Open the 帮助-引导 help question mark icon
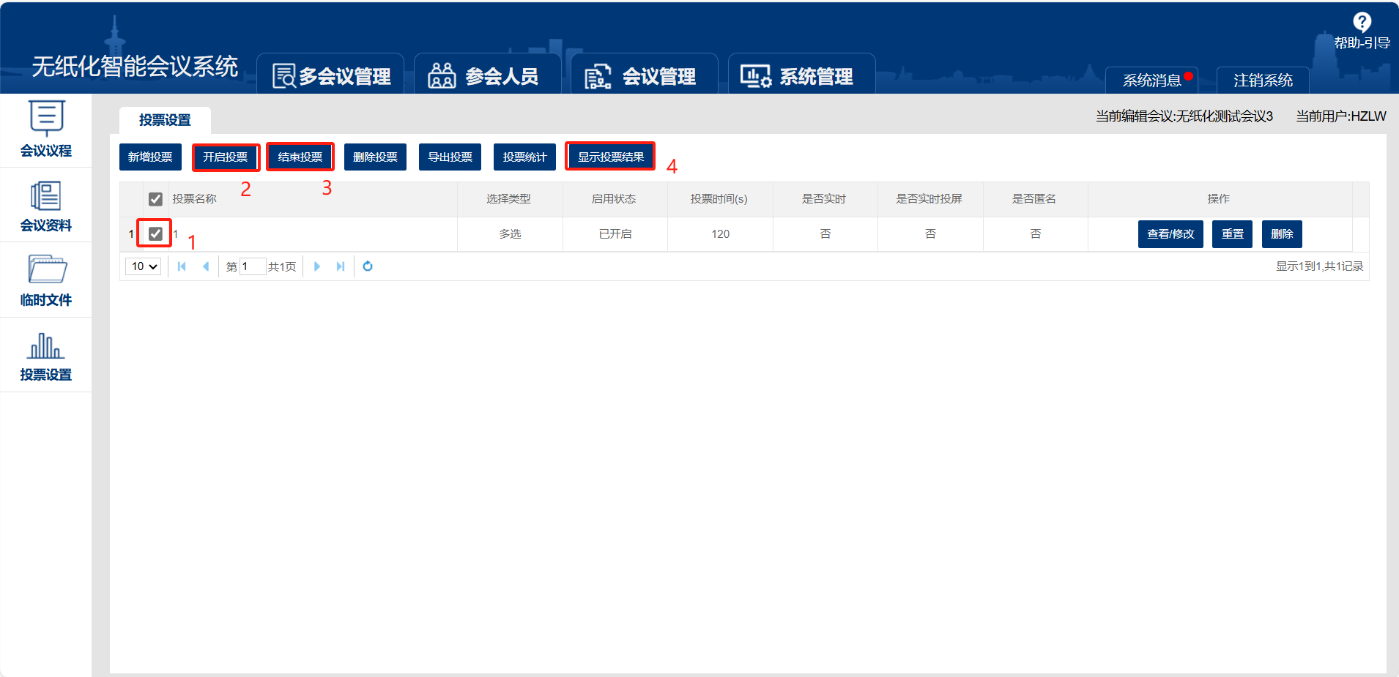Viewport: 1399px width, 677px height. coord(1362,23)
